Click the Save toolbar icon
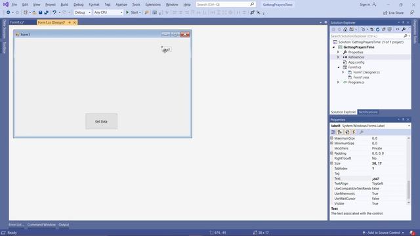420x236 pixels. (x=40, y=12)
